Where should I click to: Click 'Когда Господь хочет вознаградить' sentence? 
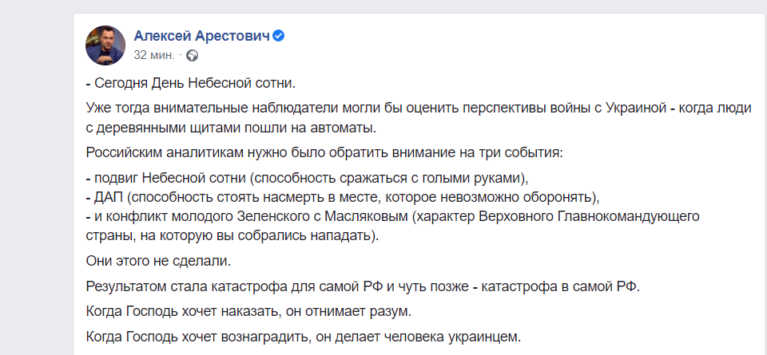click(x=301, y=337)
